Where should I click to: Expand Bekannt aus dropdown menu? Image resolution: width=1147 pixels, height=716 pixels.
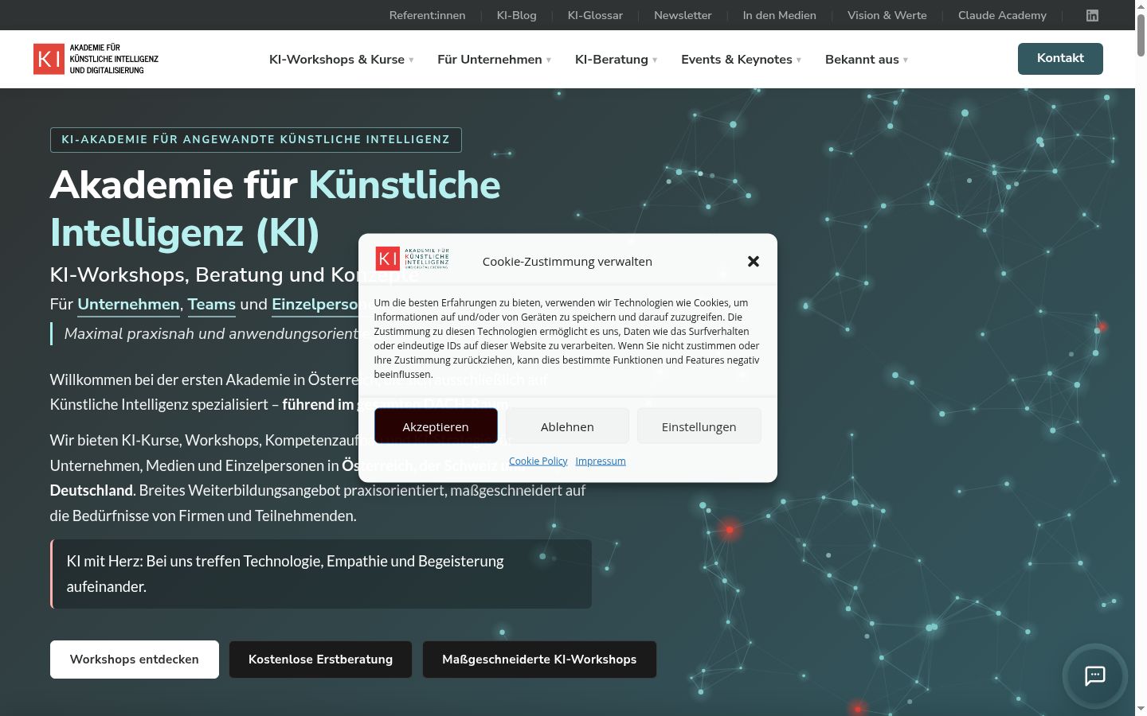pos(867,60)
